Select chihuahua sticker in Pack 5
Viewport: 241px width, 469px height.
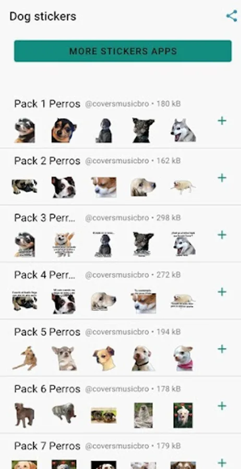coord(64,359)
